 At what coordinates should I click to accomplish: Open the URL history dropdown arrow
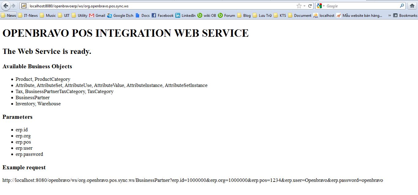coord(304,6)
